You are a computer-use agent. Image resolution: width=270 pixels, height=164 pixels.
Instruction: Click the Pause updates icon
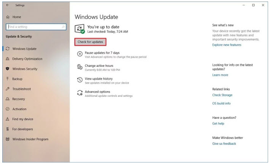click(80, 54)
